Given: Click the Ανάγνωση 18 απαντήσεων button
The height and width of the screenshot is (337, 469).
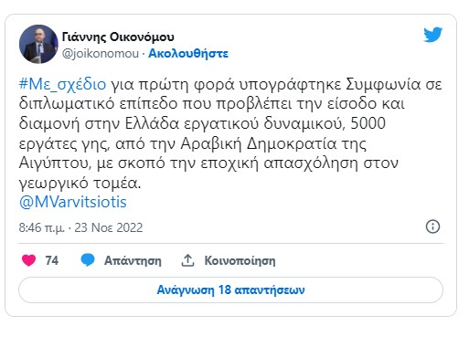Looking at the screenshot, I should (x=230, y=290).
